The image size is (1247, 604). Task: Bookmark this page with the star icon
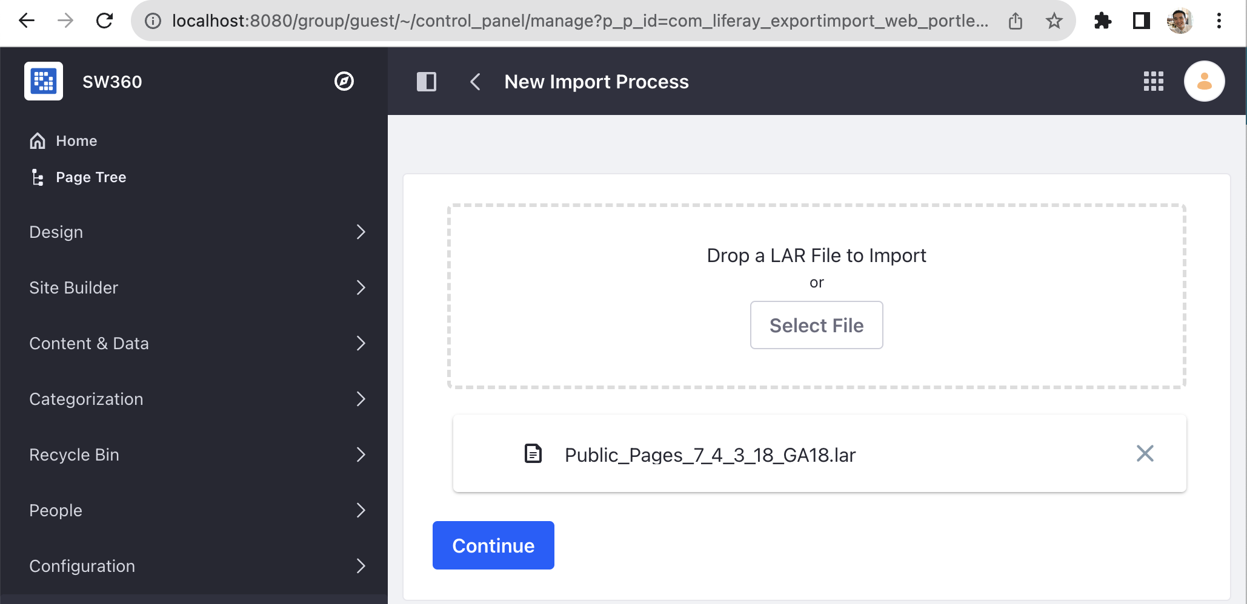point(1054,21)
